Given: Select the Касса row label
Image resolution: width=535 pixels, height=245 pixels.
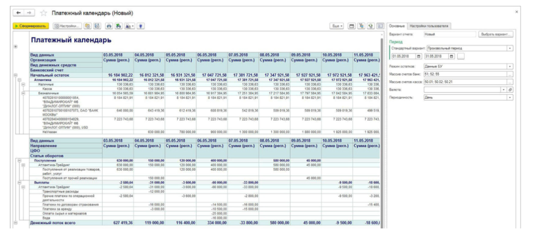Looking at the screenshot, I should (x=46, y=89).
